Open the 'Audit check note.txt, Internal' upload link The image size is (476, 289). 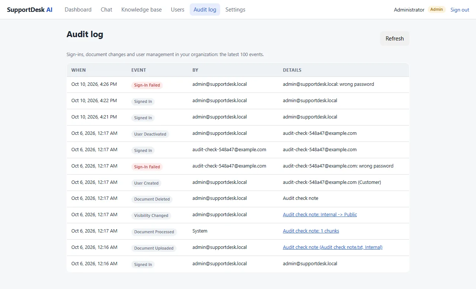332,247
